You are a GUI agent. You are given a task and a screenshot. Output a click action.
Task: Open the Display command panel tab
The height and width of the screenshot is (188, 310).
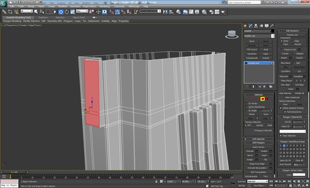267,26
